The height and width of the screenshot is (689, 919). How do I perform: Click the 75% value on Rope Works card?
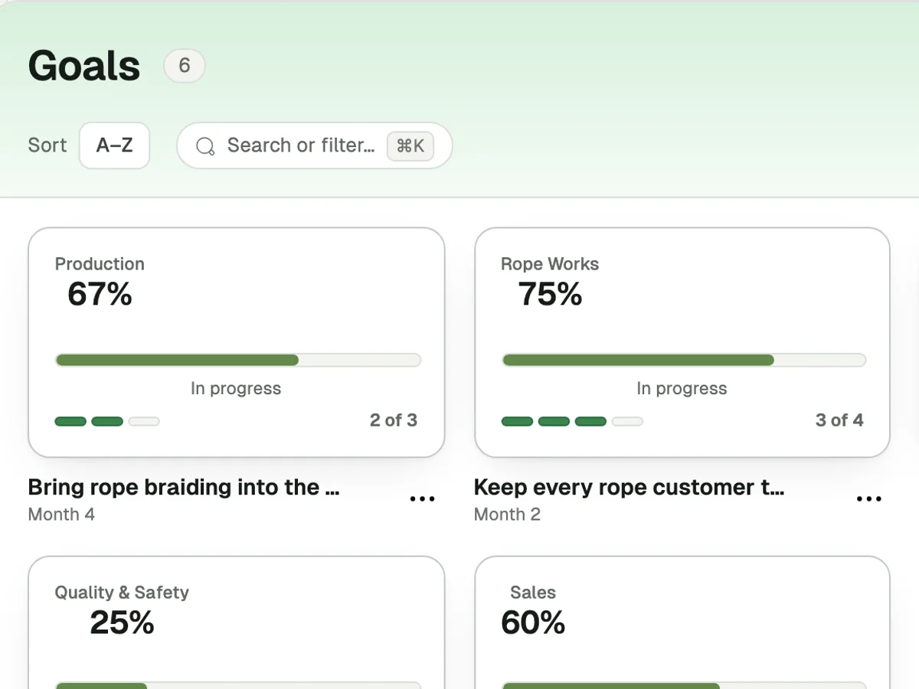coord(550,294)
